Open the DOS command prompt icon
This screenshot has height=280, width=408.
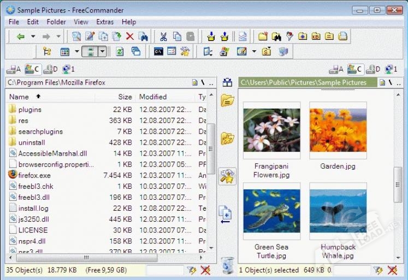pyautogui.click(x=158, y=51)
